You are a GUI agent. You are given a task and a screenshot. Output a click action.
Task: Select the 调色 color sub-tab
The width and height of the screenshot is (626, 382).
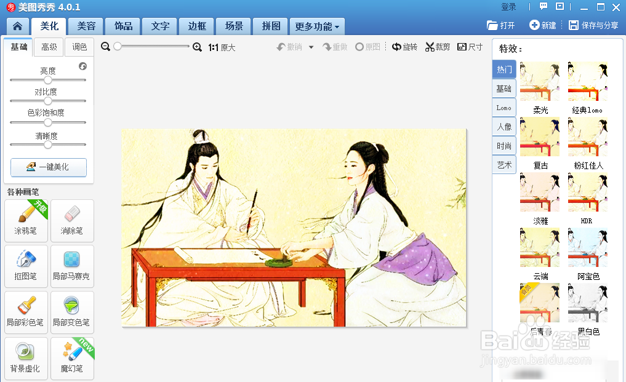pyautogui.click(x=79, y=47)
